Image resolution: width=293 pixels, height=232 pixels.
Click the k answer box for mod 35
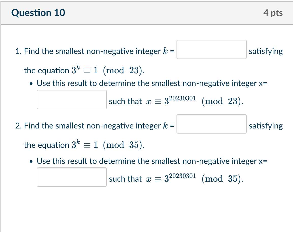tap(212, 124)
